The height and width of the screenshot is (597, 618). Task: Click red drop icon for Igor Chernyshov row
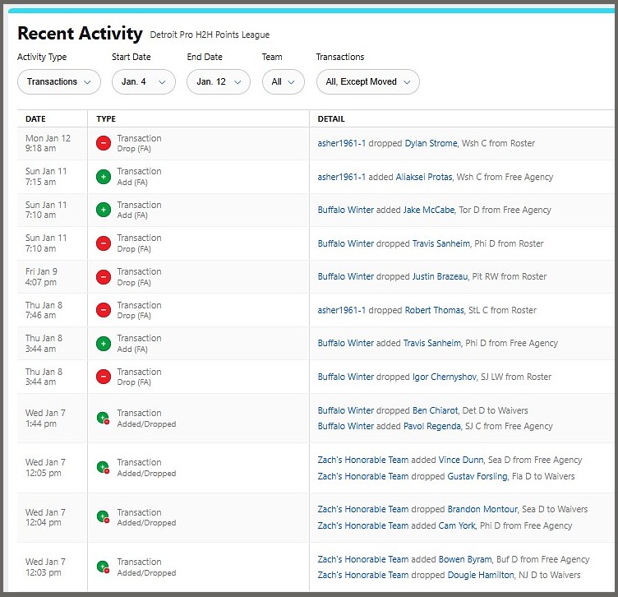point(104,377)
